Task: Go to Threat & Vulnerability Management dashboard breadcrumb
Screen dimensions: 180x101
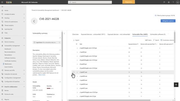Action: (x=45, y=10)
